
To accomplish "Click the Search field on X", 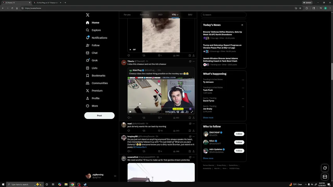I will pyautogui.click(x=224, y=15).
